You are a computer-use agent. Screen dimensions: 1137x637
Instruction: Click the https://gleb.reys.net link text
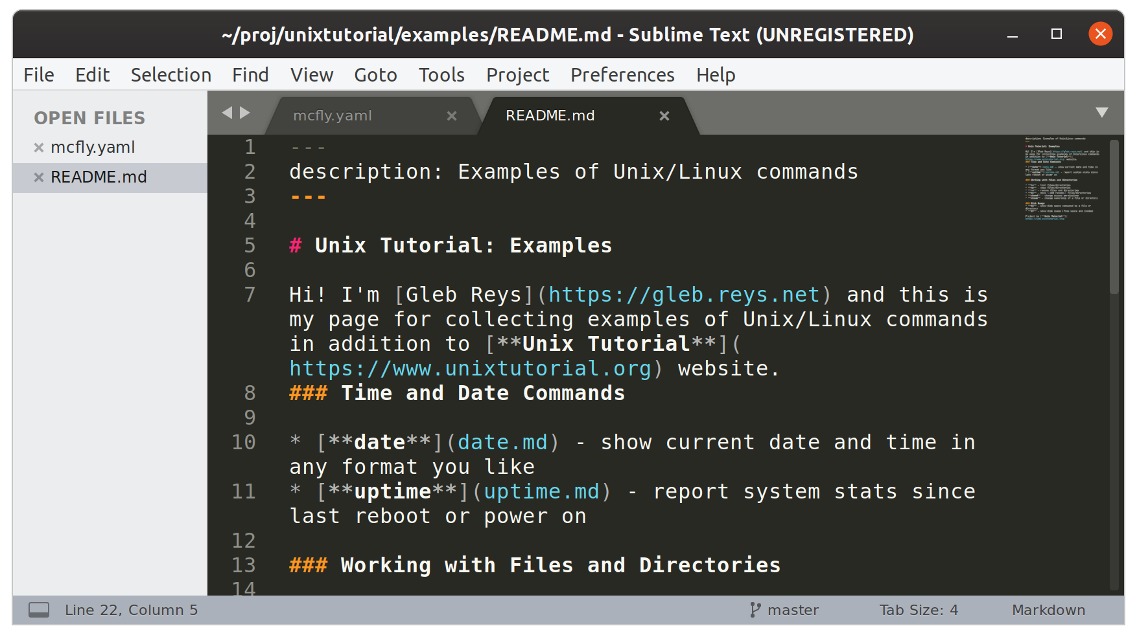[684, 295]
